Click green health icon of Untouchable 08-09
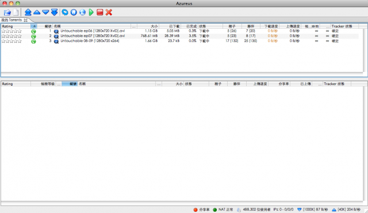Screen dimensions: 368x213 click(x=33, y=41)
